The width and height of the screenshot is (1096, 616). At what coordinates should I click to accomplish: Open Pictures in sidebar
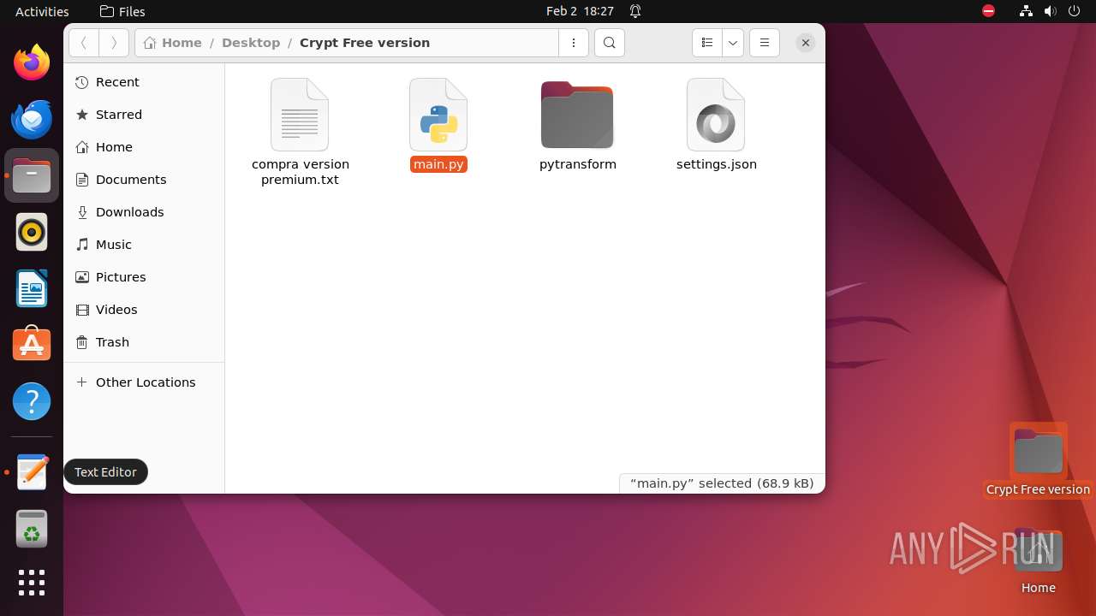point(144,277)
